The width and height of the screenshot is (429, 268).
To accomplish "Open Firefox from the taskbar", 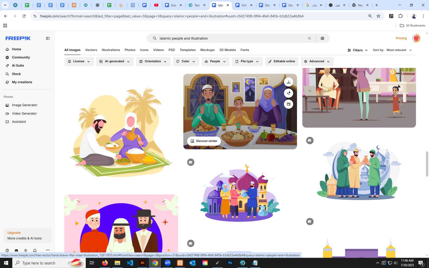I will coord(105,263).
